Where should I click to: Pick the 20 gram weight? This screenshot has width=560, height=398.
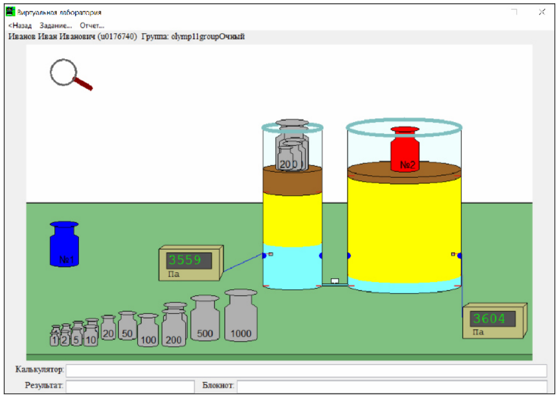[108, 328]
